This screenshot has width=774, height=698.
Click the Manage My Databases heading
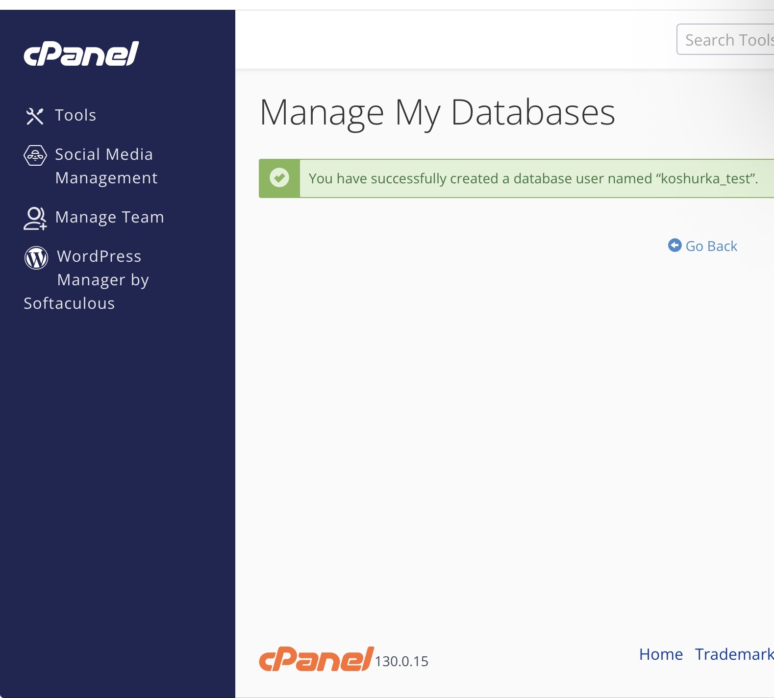[x=437, y=113]
